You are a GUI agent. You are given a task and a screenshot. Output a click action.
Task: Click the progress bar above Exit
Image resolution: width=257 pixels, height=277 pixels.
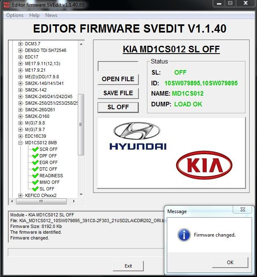(x=86, y=252)
